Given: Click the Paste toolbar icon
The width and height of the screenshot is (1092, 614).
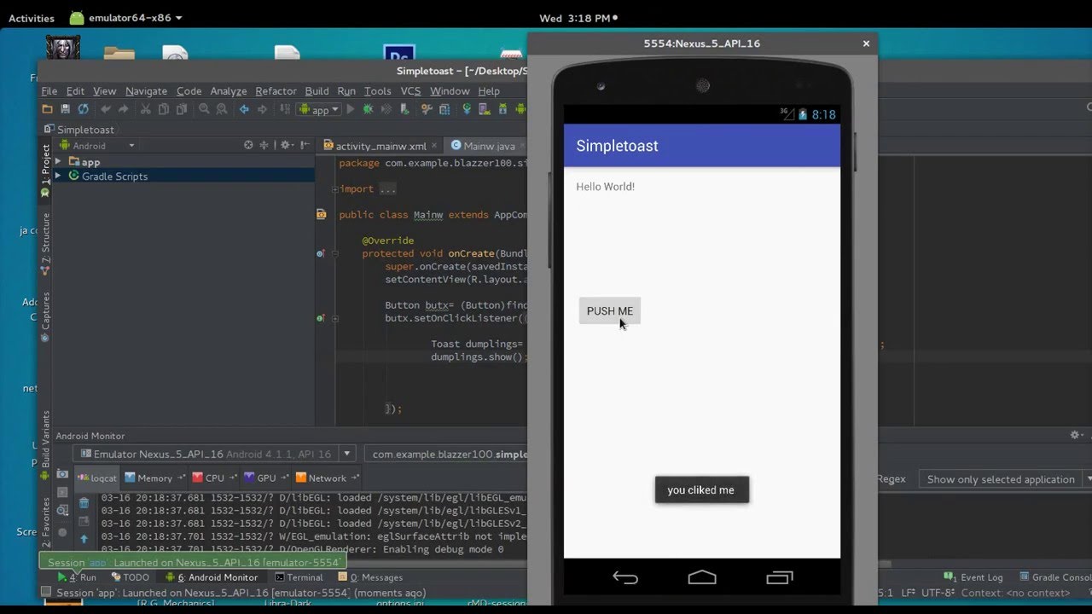Looking at the screenshot, I should click(182, 109).
